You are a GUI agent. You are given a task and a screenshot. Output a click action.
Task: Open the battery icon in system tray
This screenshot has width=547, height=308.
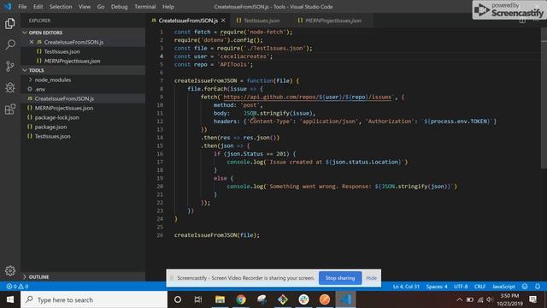click(470, 299)
